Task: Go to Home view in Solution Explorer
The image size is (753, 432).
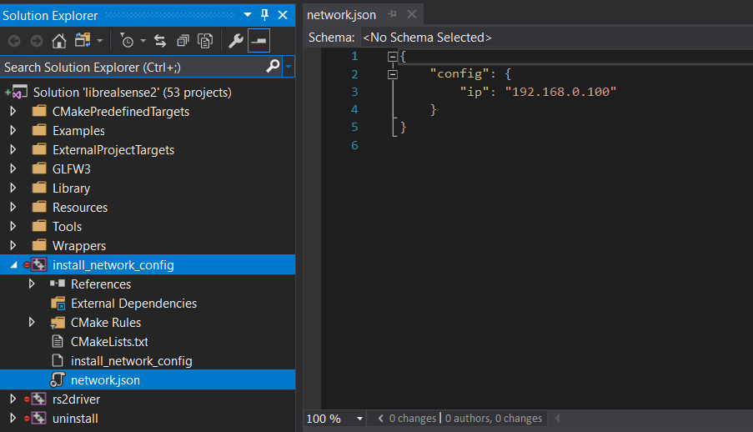Action: [x=59, y=42]
